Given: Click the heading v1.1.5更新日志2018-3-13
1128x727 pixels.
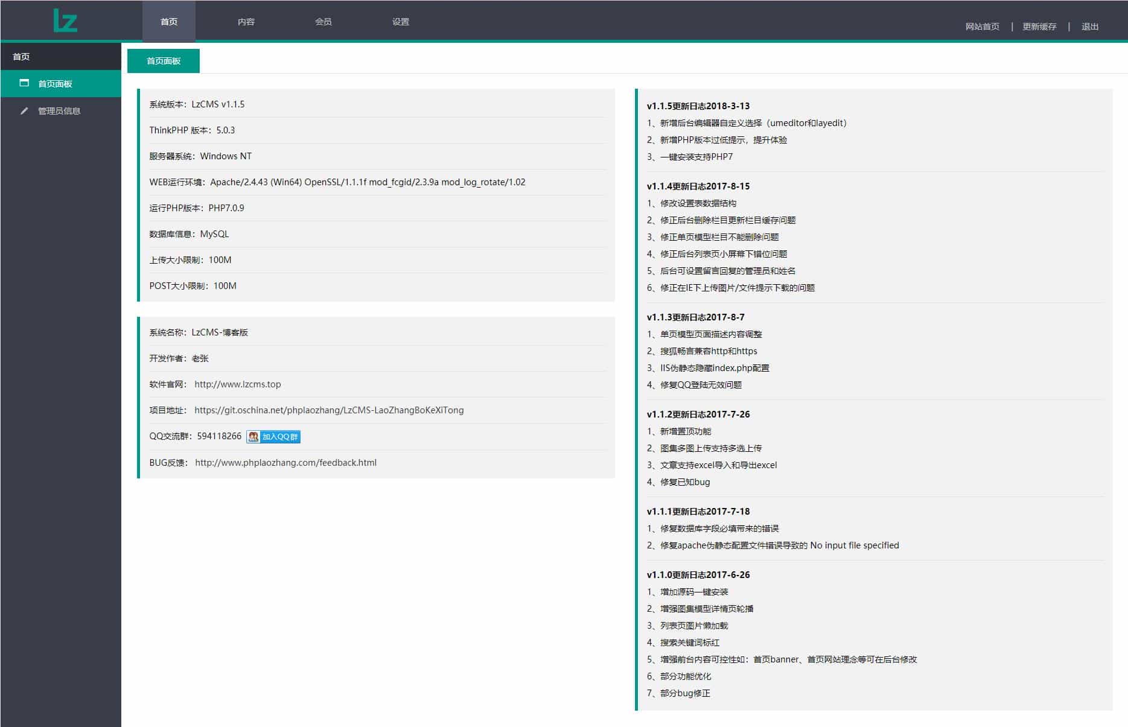Looking at the screenshot, I should pos(698,106).
